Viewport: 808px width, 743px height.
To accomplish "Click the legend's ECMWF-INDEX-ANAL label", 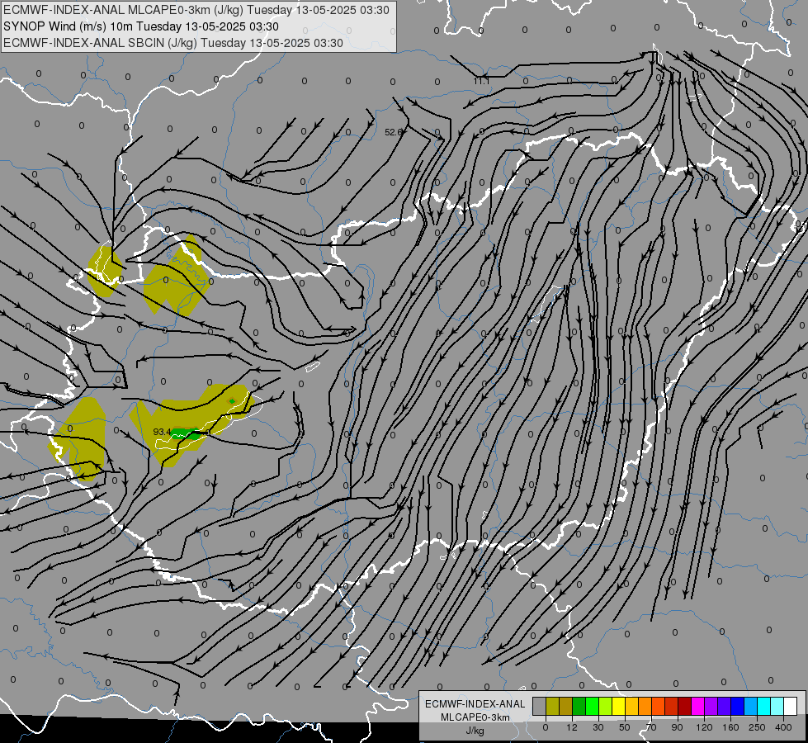I will pyautogui.click(x=475, y=704).
